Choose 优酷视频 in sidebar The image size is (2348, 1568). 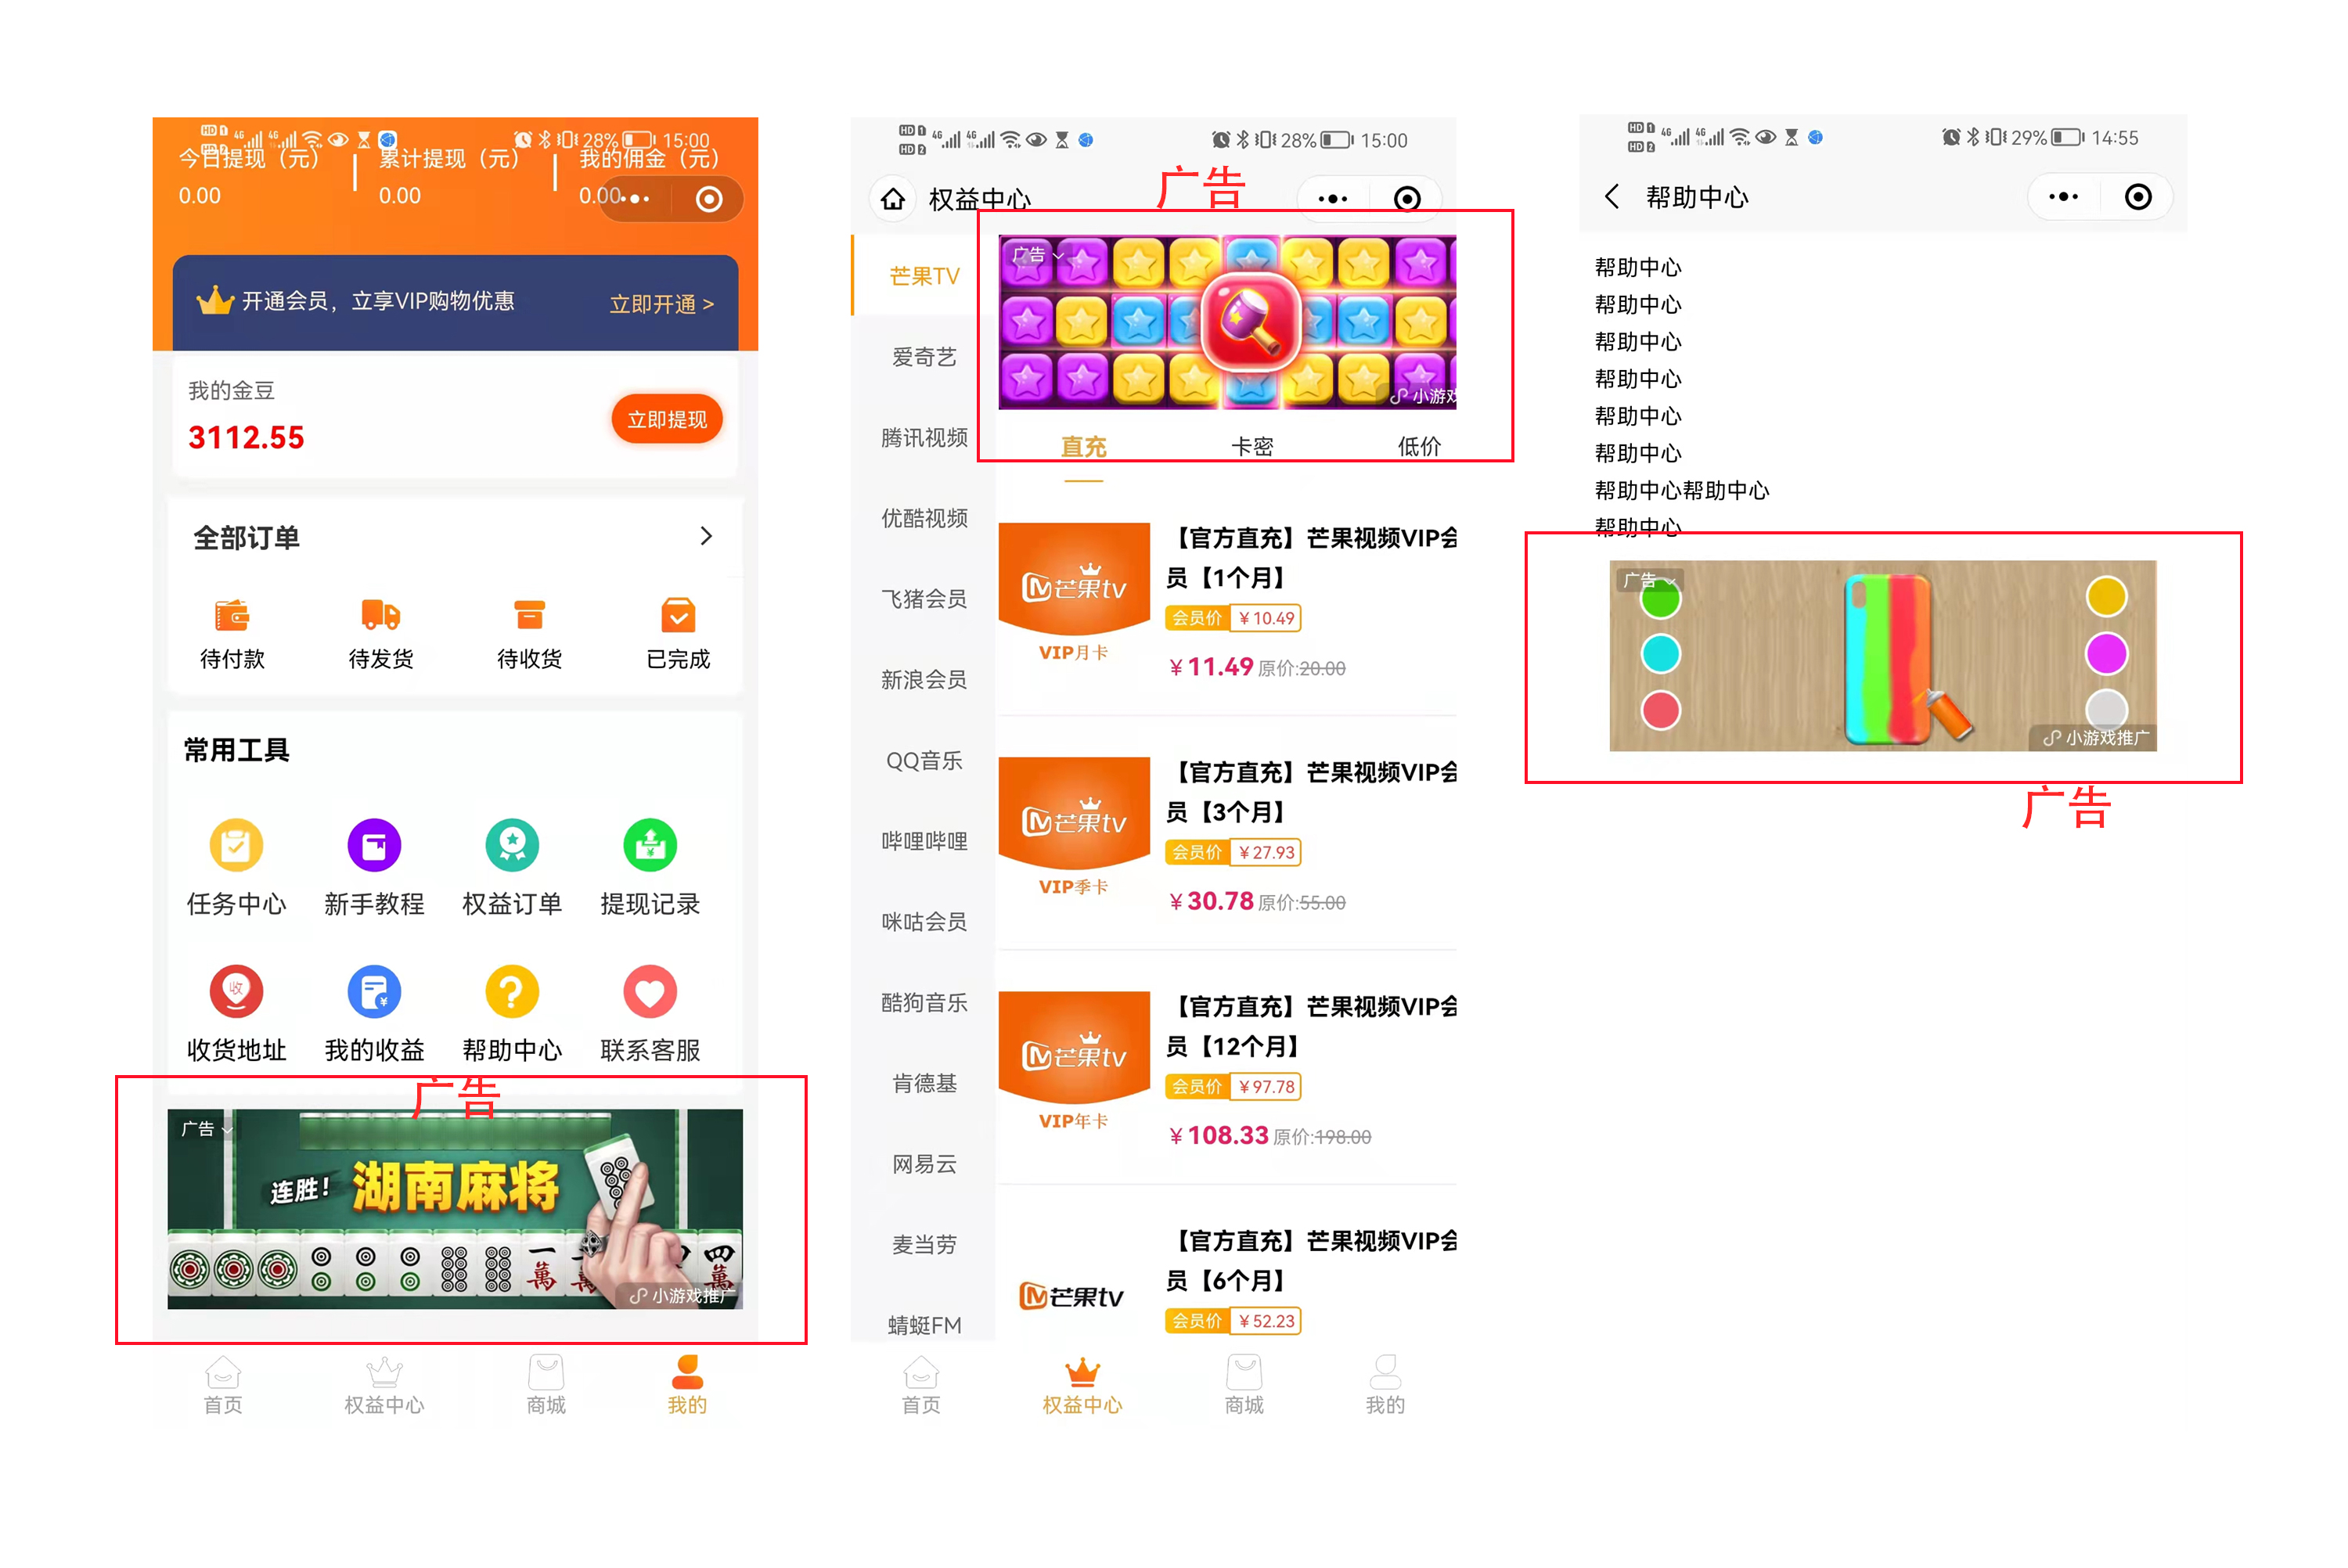[x=924, y=518]
